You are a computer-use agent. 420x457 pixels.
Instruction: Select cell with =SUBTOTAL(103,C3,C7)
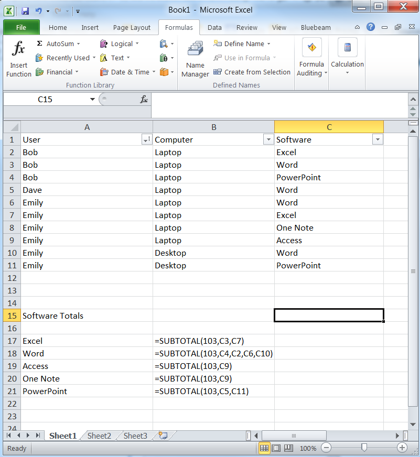tap(213, 341)
